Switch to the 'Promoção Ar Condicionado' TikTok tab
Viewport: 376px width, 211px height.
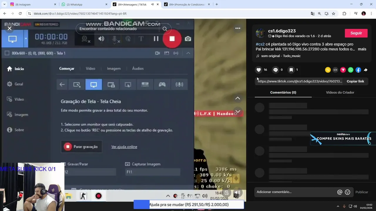click(x=187, y=4)
